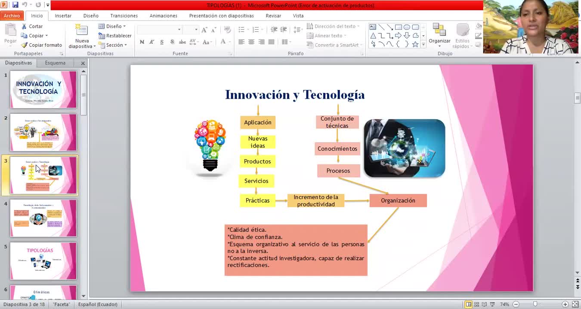Image resolution: width=581 pixels, height=309 pixels.
Task: Start slide show from status bar icon
Action: coord(493,304)
